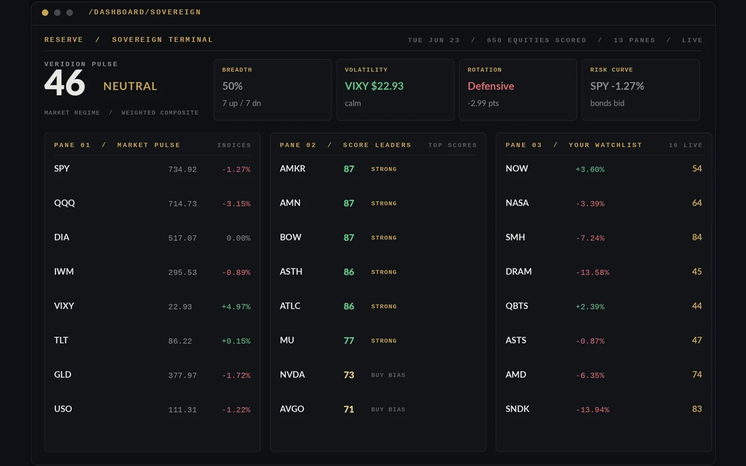Open AMD in the watchlist
The width and height of the screenshot is (746, 466).
point(604,375)
